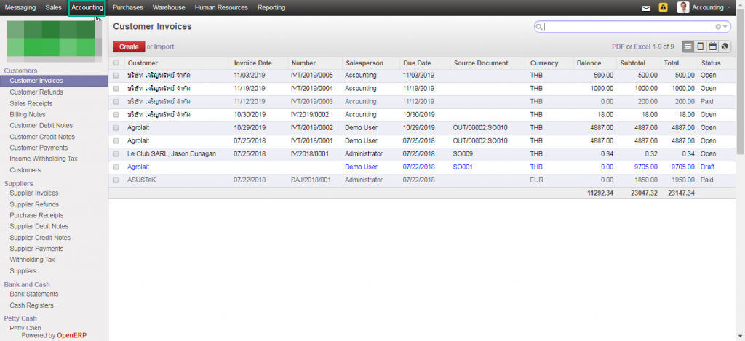745x341 pixels.
Task: Tick the checkbox for the ASUSTeK invoice
Action: 116,180
